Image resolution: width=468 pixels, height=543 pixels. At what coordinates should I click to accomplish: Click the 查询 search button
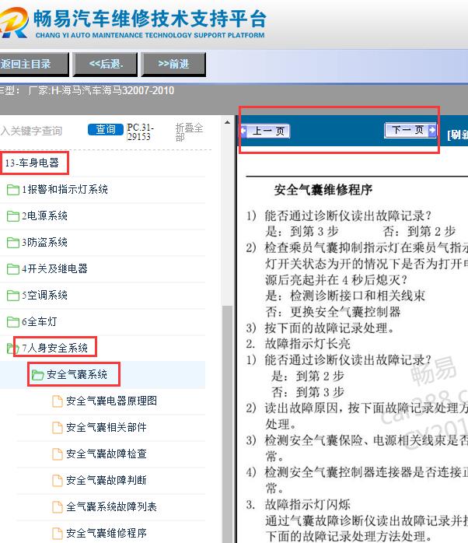[x=106, y=129]
